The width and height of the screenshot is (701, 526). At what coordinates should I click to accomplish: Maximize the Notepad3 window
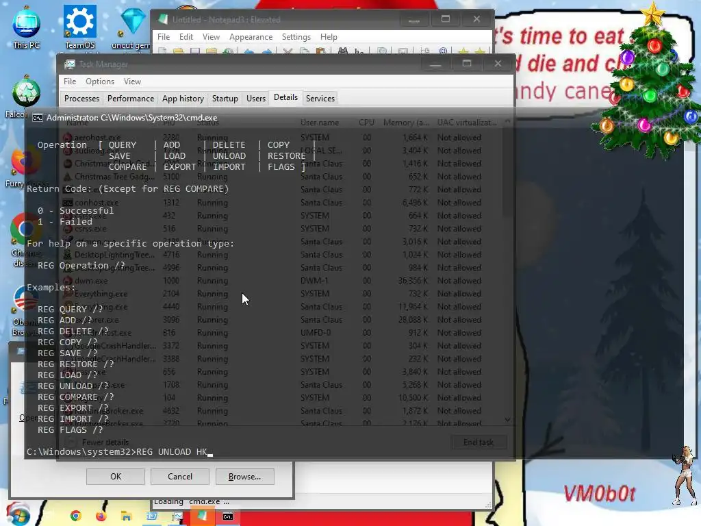click(445, 18)
